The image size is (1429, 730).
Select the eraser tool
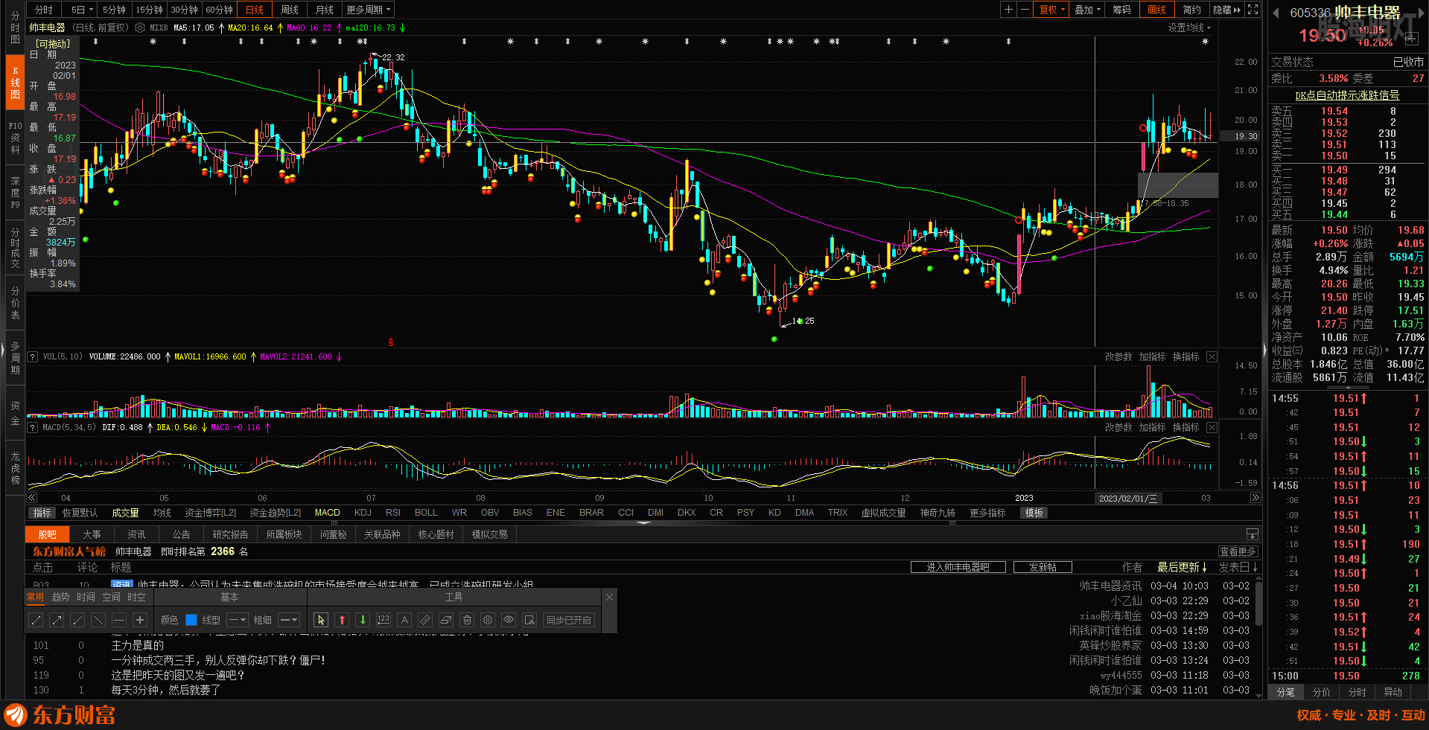(x=446, y=620)
